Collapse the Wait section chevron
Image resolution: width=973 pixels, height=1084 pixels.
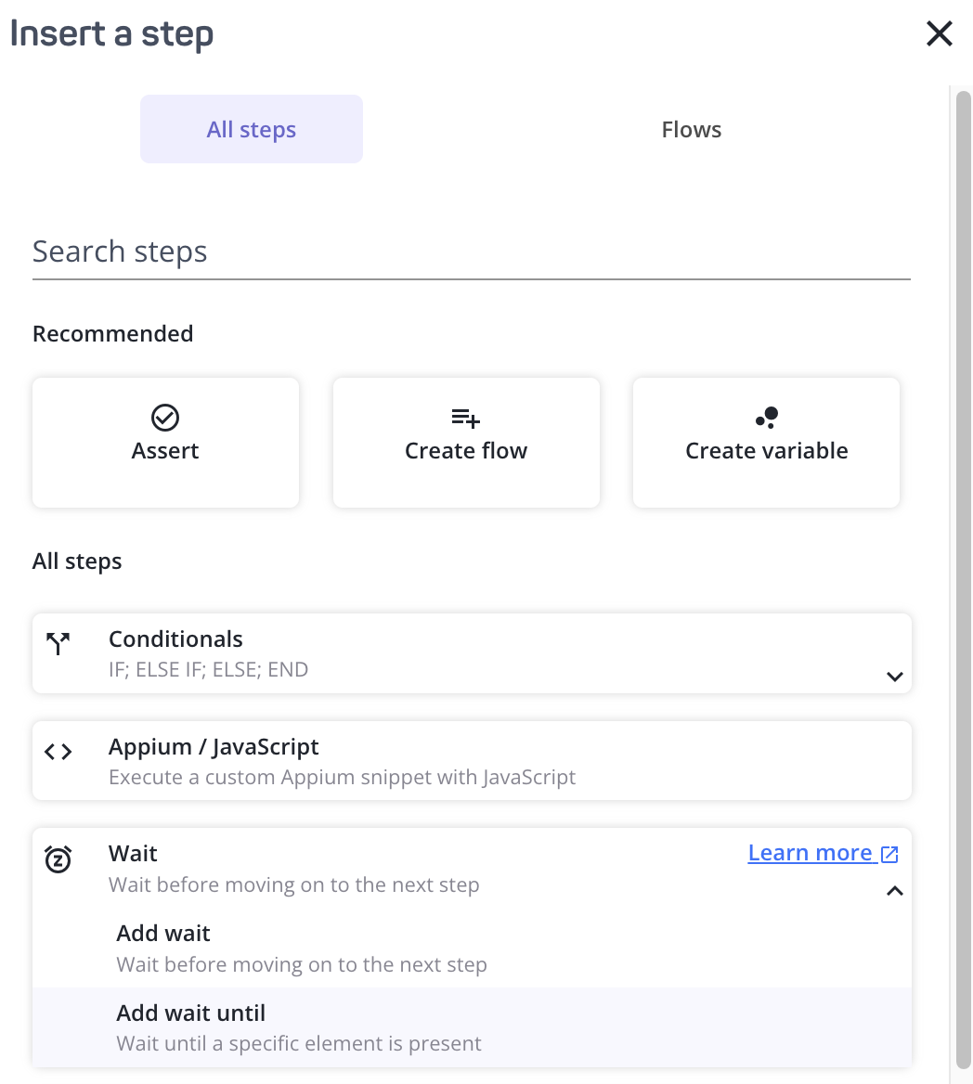895,891
